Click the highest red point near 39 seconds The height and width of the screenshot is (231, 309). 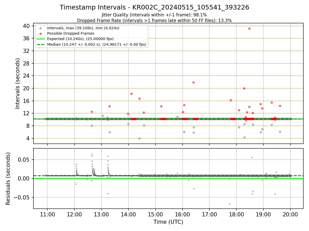click(249, 28)
